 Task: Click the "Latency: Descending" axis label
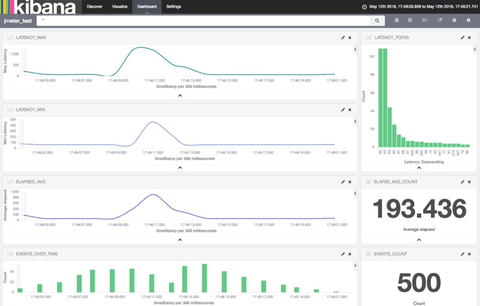pos(424,162)
